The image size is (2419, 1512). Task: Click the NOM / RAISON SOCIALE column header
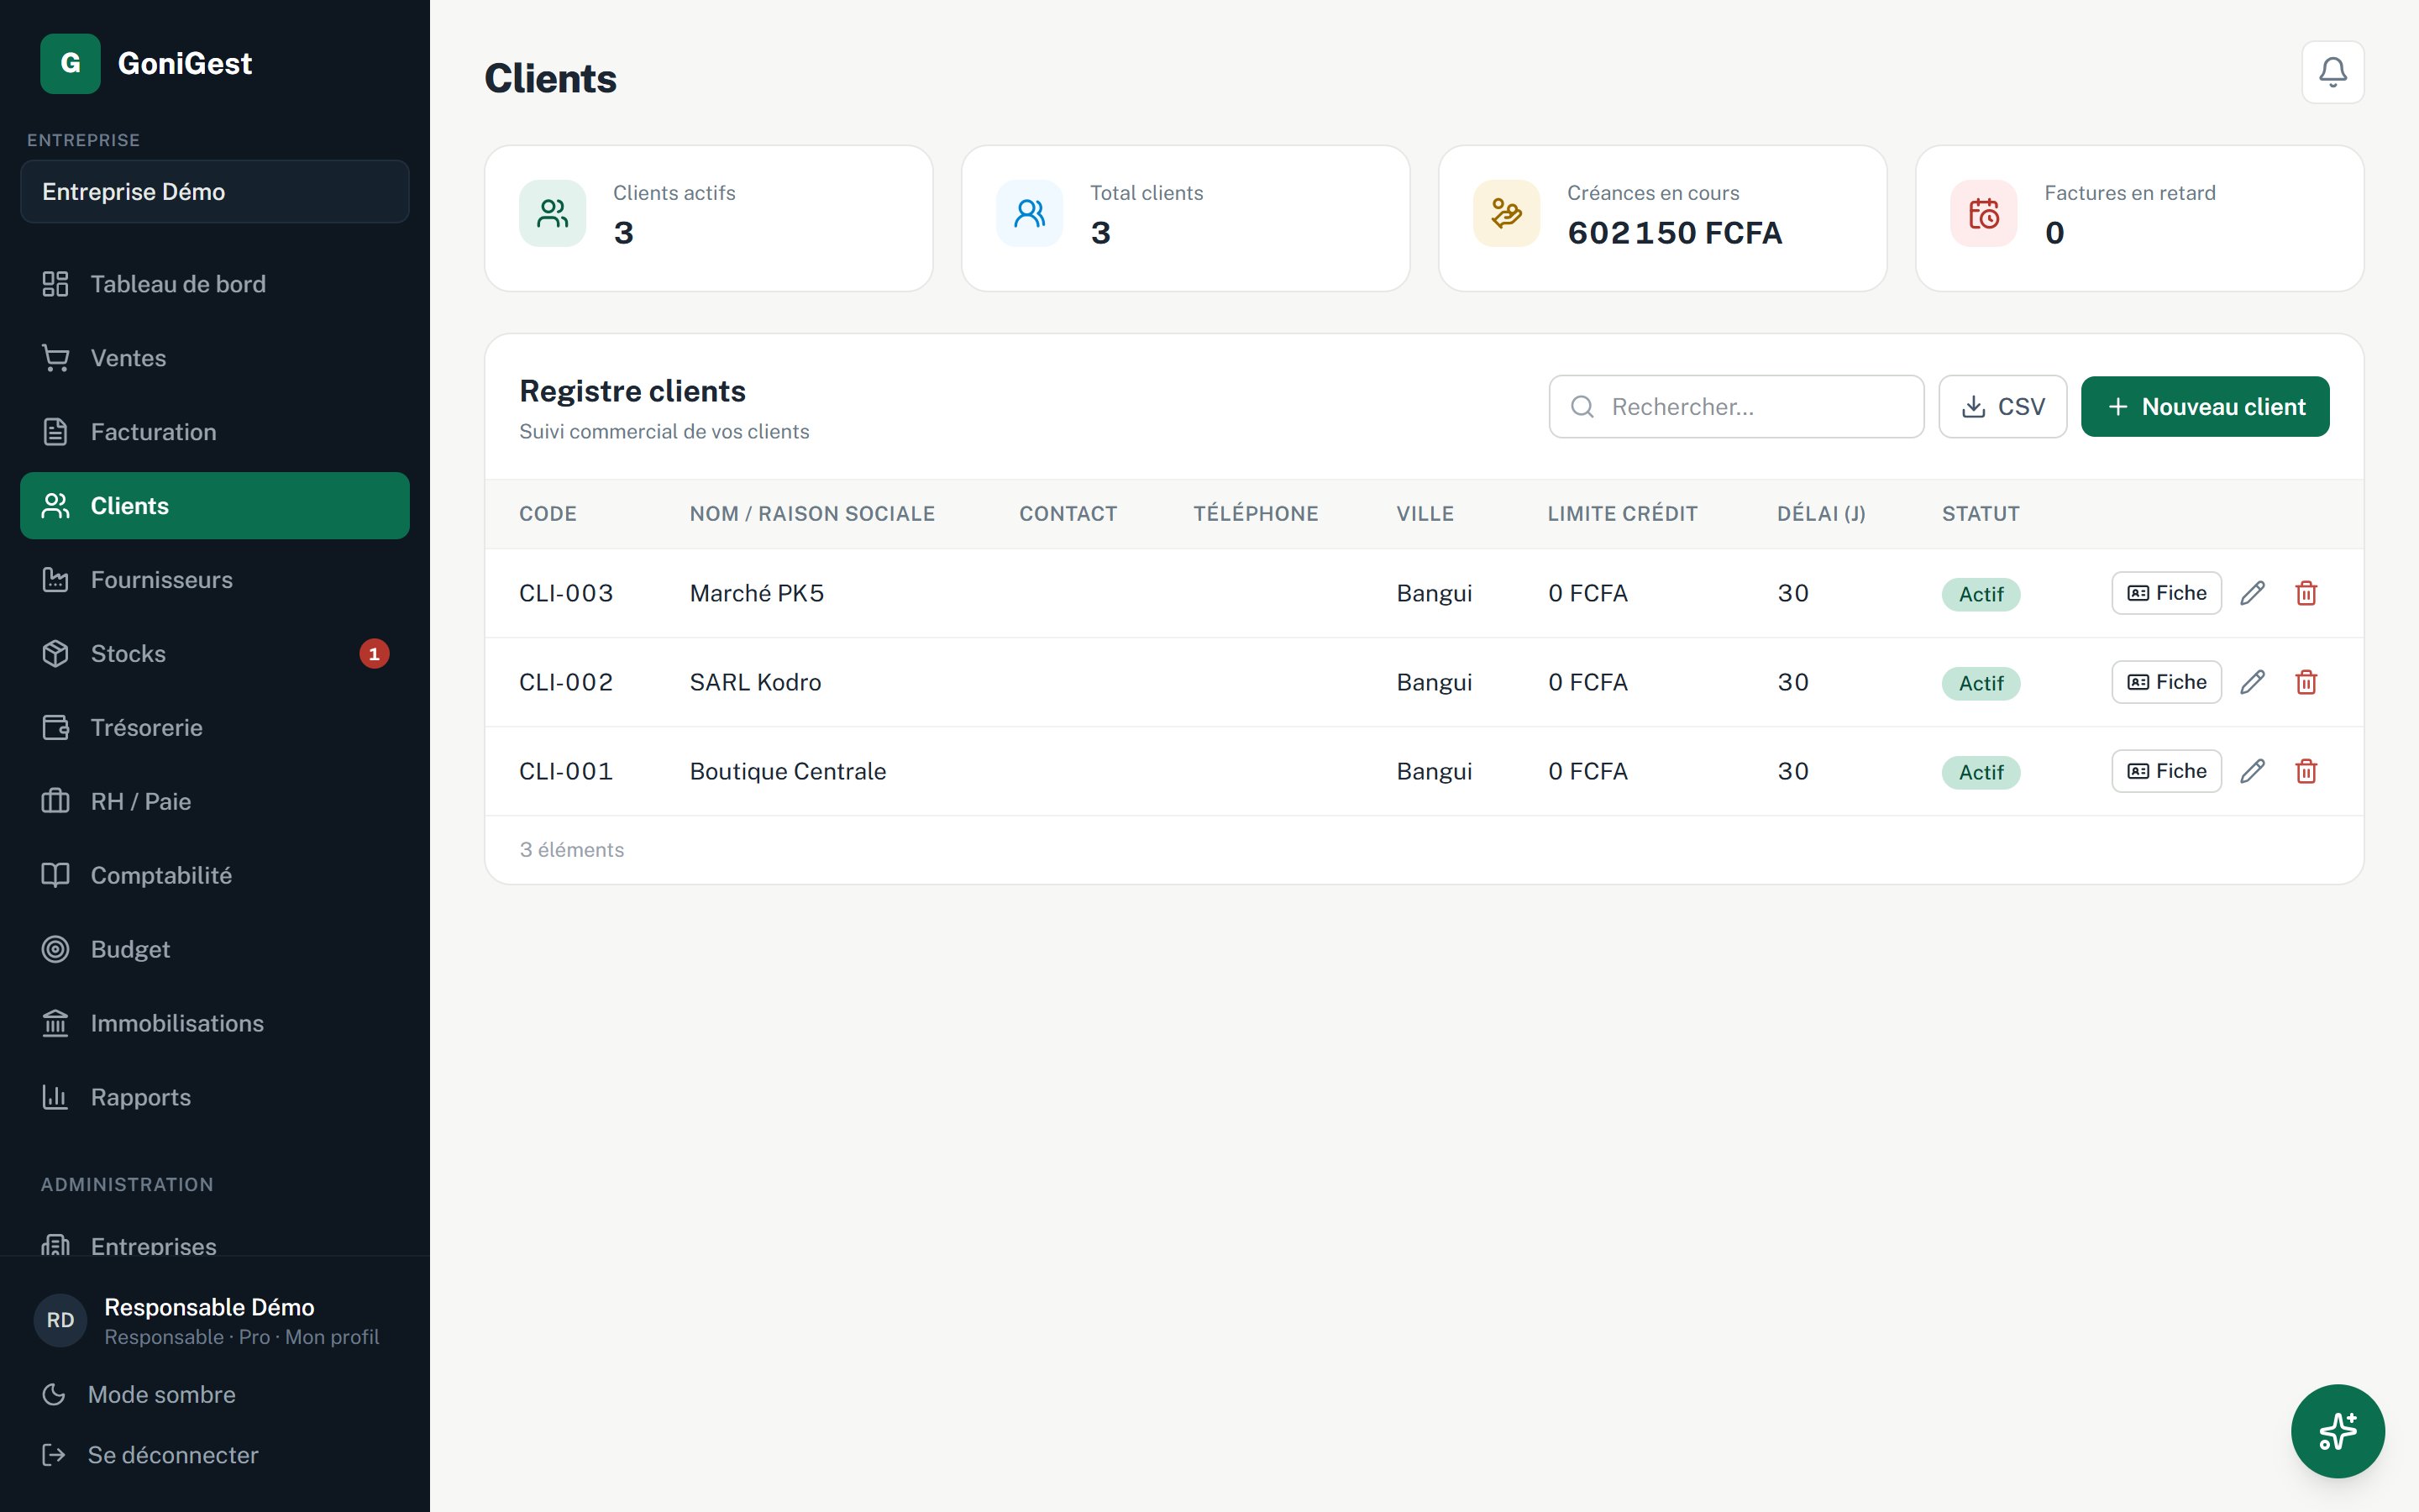[x=811, y=514]
